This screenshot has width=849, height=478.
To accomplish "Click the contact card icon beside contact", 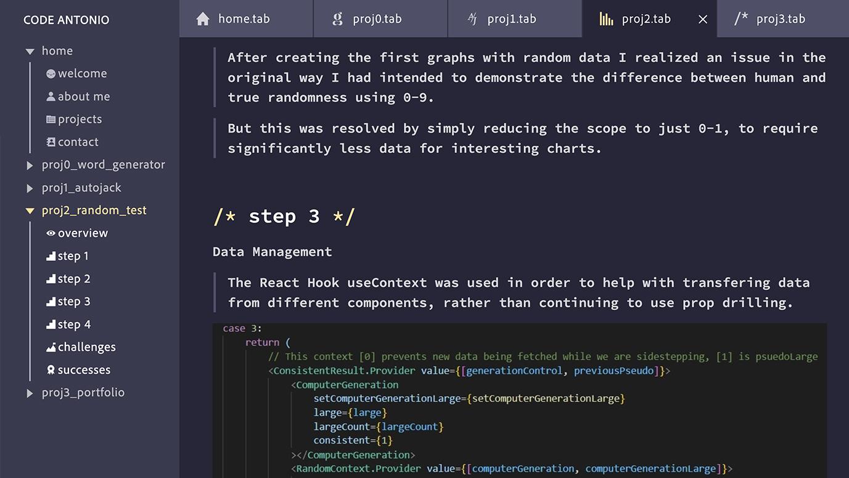I will [x=51, y=142].
